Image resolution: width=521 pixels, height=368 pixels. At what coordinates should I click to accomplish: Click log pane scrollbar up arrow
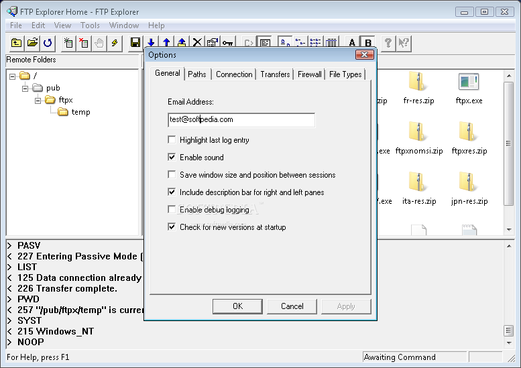[x=509, y=246]
